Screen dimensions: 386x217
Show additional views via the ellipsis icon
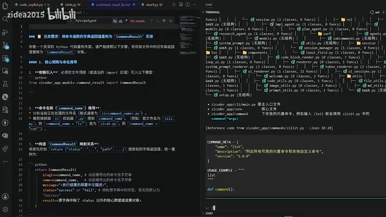(x=5, y=162)
